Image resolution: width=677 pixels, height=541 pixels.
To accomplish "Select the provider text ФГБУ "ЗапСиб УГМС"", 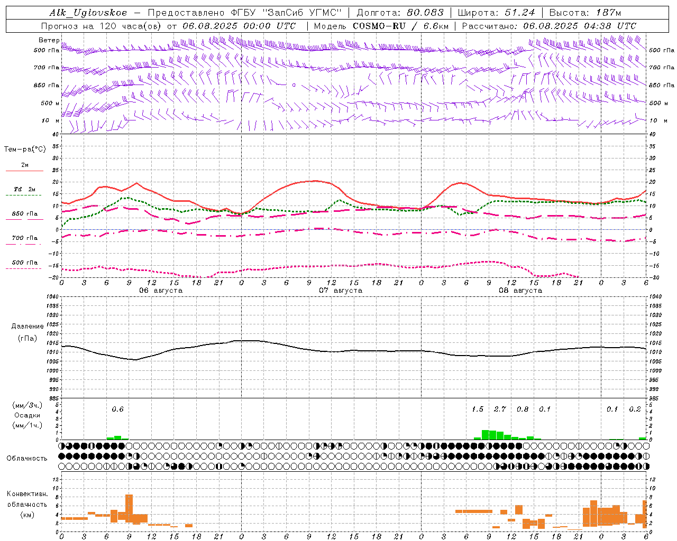I will (x=287, y=13).
